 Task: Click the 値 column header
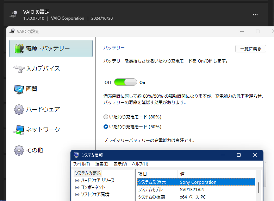click(x=217, y=174)
